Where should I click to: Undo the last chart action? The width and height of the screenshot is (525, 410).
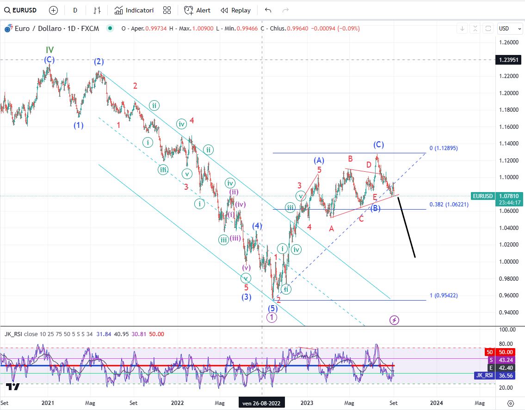click(268, 10)
